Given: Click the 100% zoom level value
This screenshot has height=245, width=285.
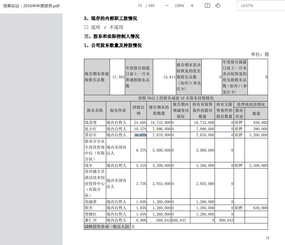Looking at the screenshot, I should [179, 6].
